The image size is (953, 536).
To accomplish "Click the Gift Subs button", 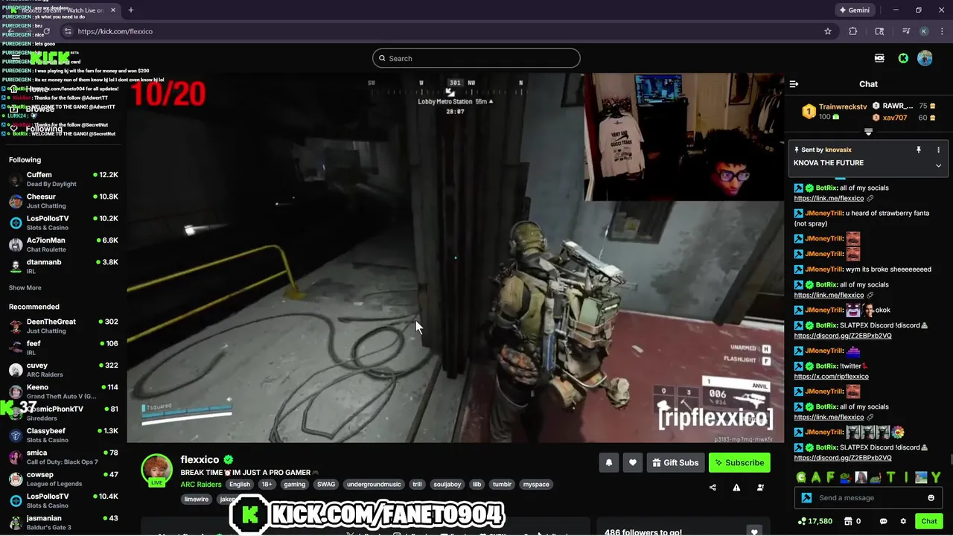I will (676, 462).
